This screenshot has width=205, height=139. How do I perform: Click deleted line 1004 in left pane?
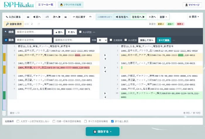point(54,68)
